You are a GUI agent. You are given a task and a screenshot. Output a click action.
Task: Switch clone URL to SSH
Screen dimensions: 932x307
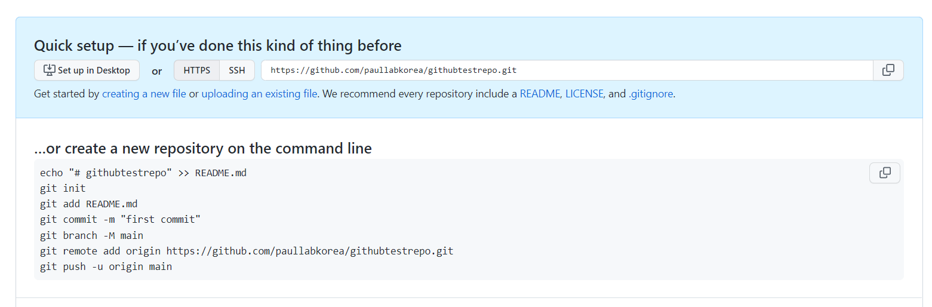click(237, 70)
